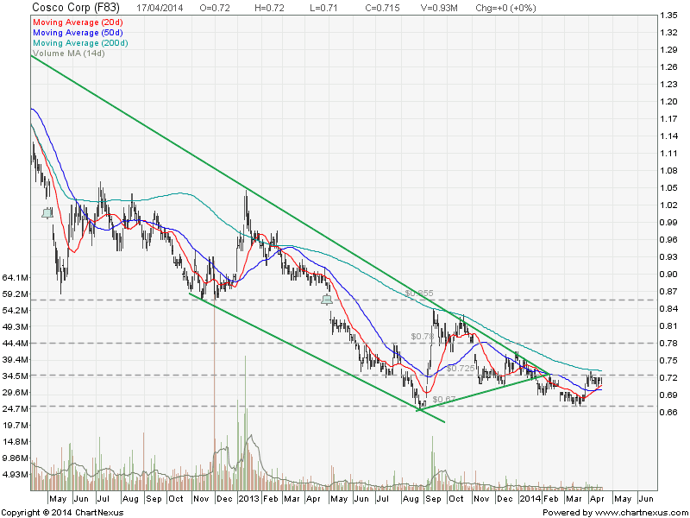Click the 0.72 price axis label
This screenshot has width=690, height=518.
[x=668, y=377]
